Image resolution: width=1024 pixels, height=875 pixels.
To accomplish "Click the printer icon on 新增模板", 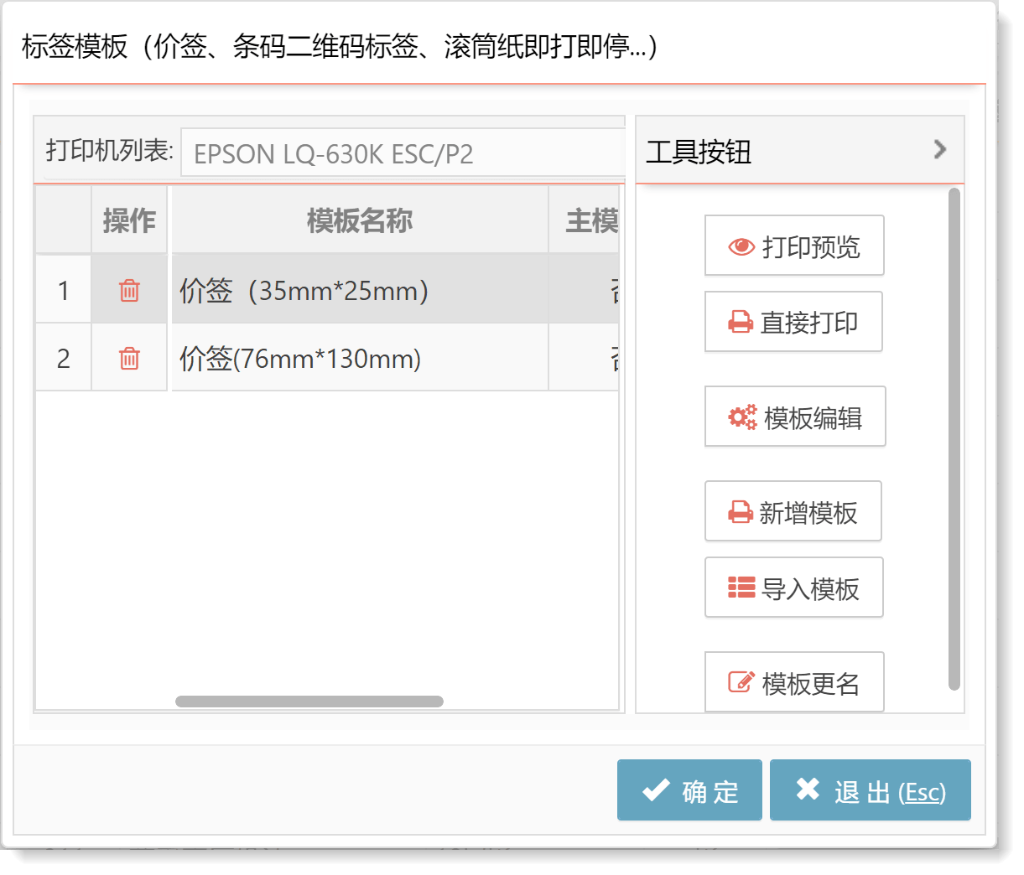I will [x=741, y=512].
